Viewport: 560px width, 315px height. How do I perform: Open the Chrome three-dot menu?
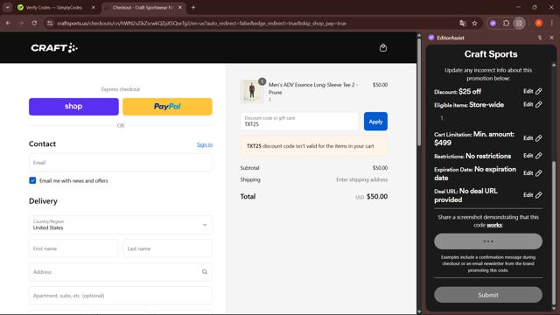(552, 24)
